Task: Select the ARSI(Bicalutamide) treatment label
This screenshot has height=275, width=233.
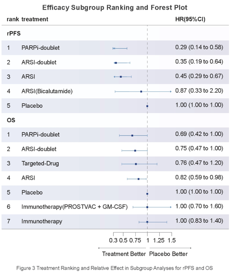Action: coord(47,91)
